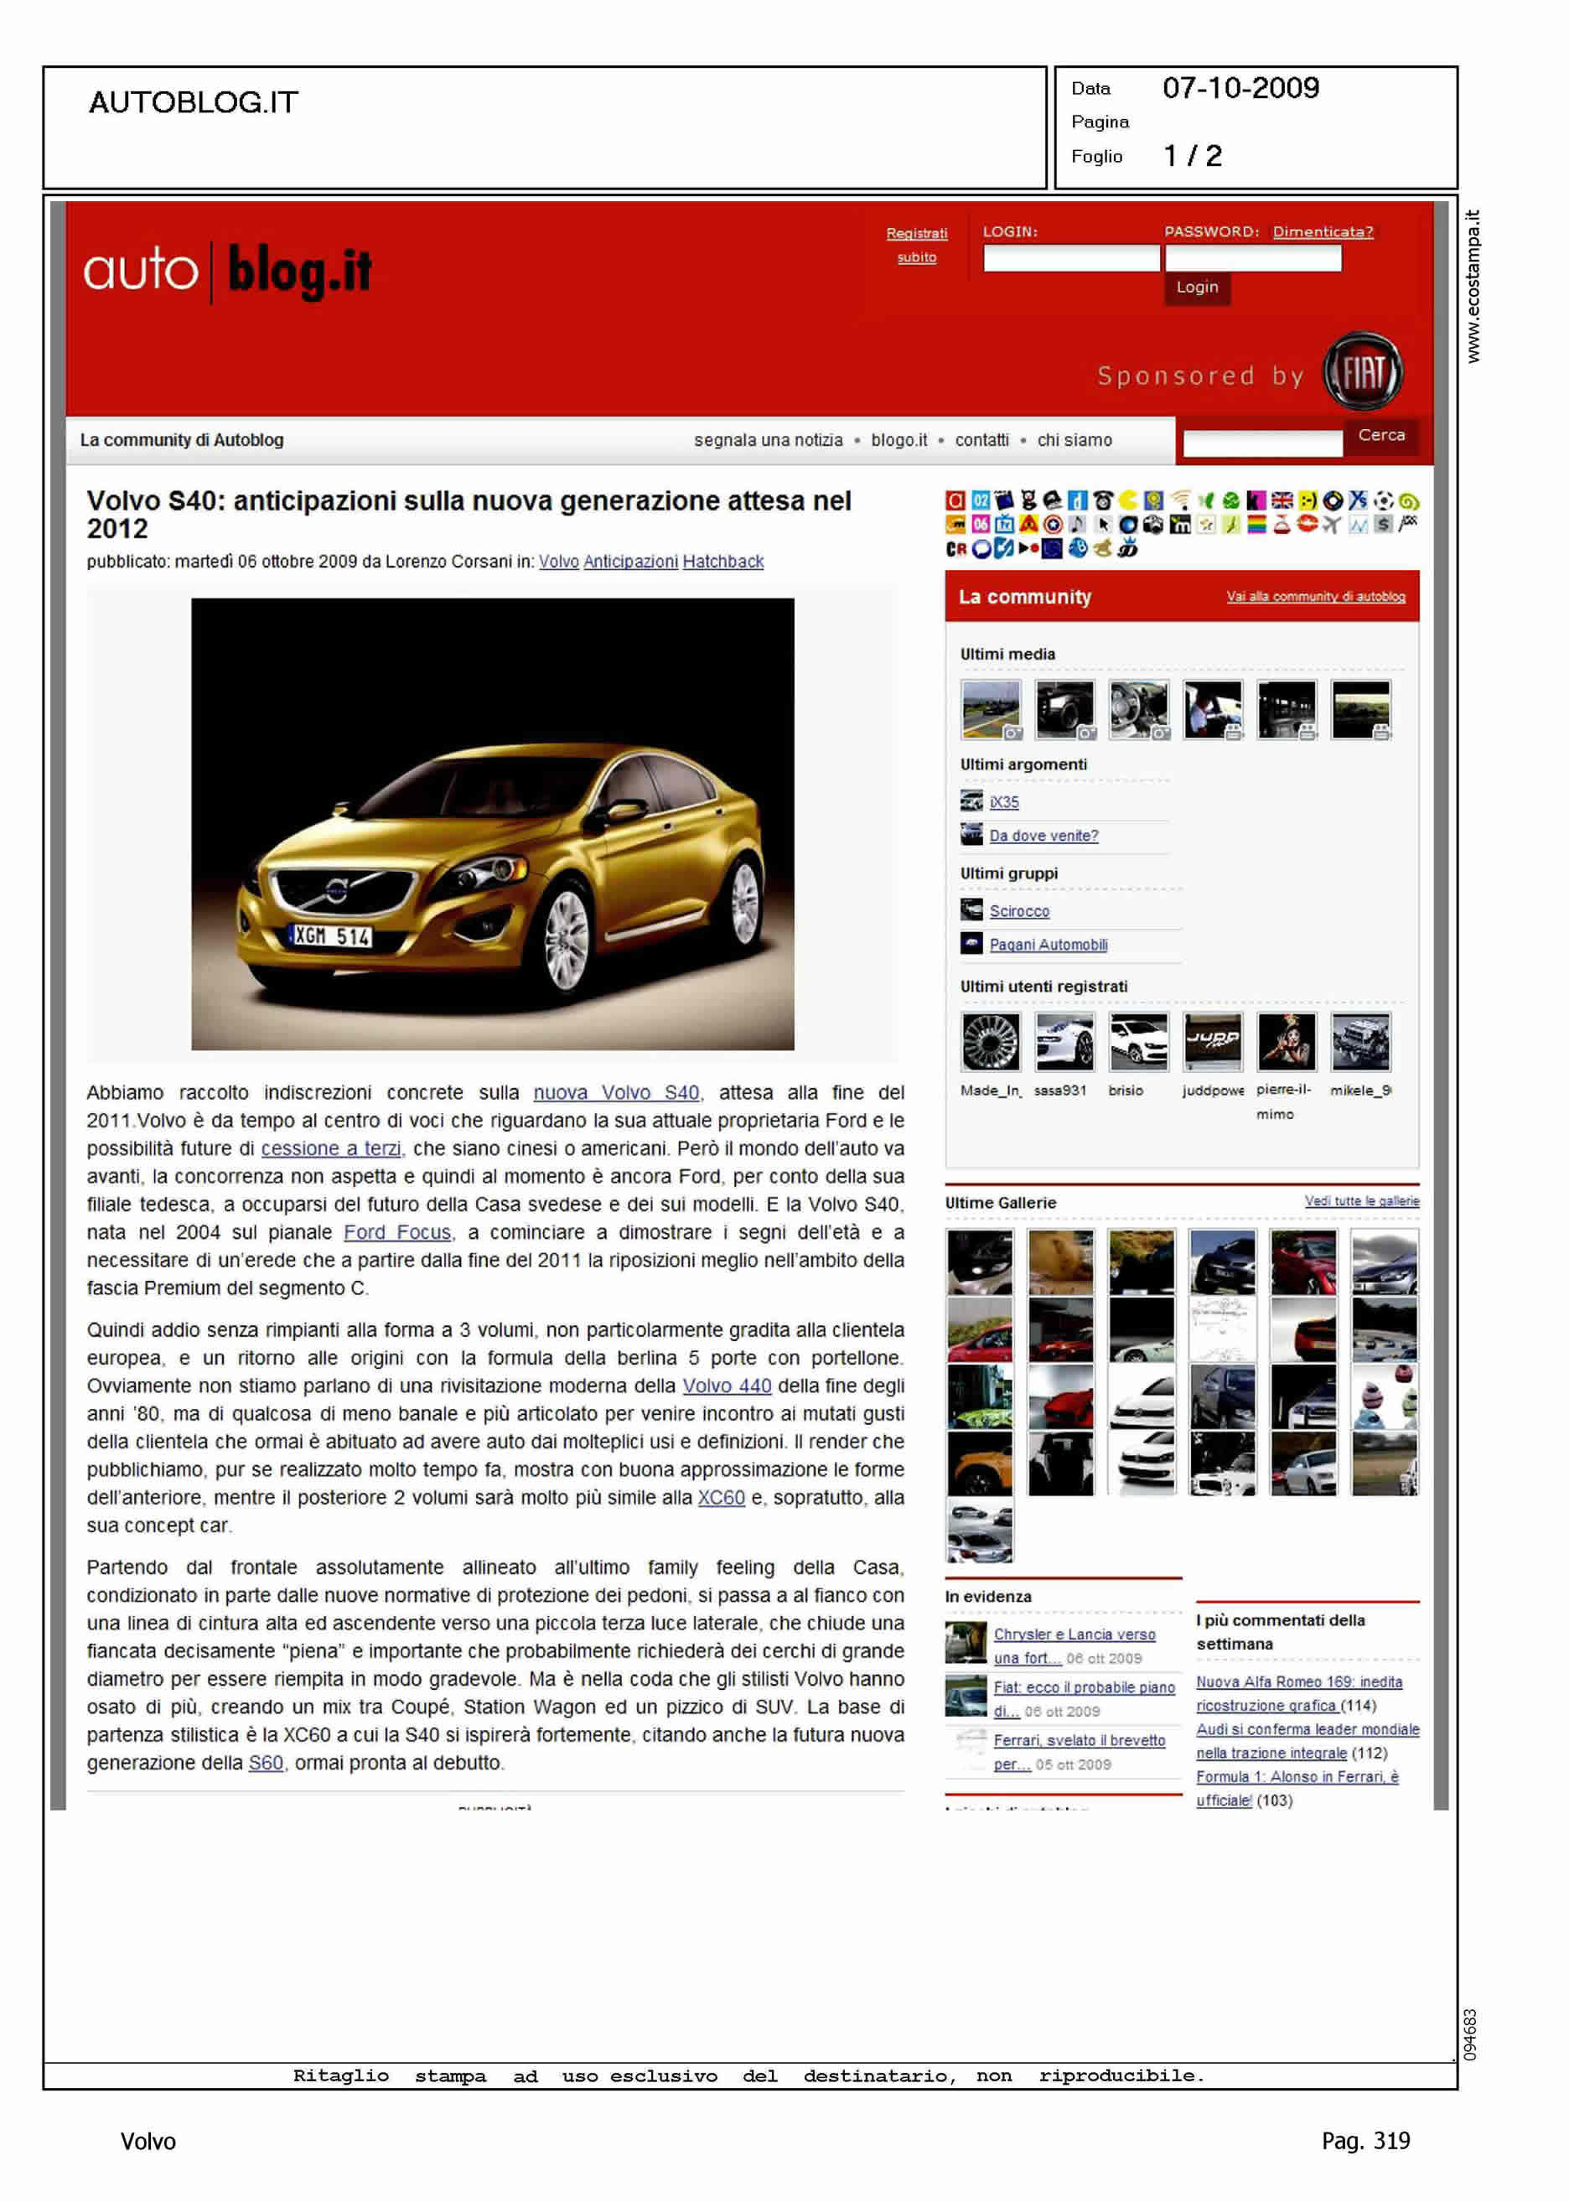Open the gold Volvo S40 article image
Screen dimensions: 1569x2202
(x=492, y=824)
